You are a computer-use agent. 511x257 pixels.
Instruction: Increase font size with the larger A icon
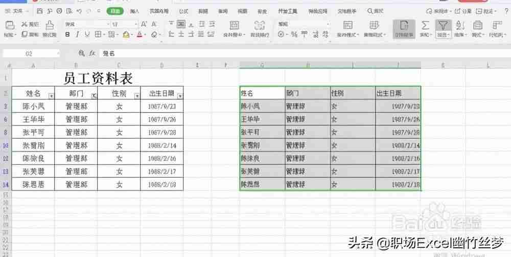click(x=144, y=24)
